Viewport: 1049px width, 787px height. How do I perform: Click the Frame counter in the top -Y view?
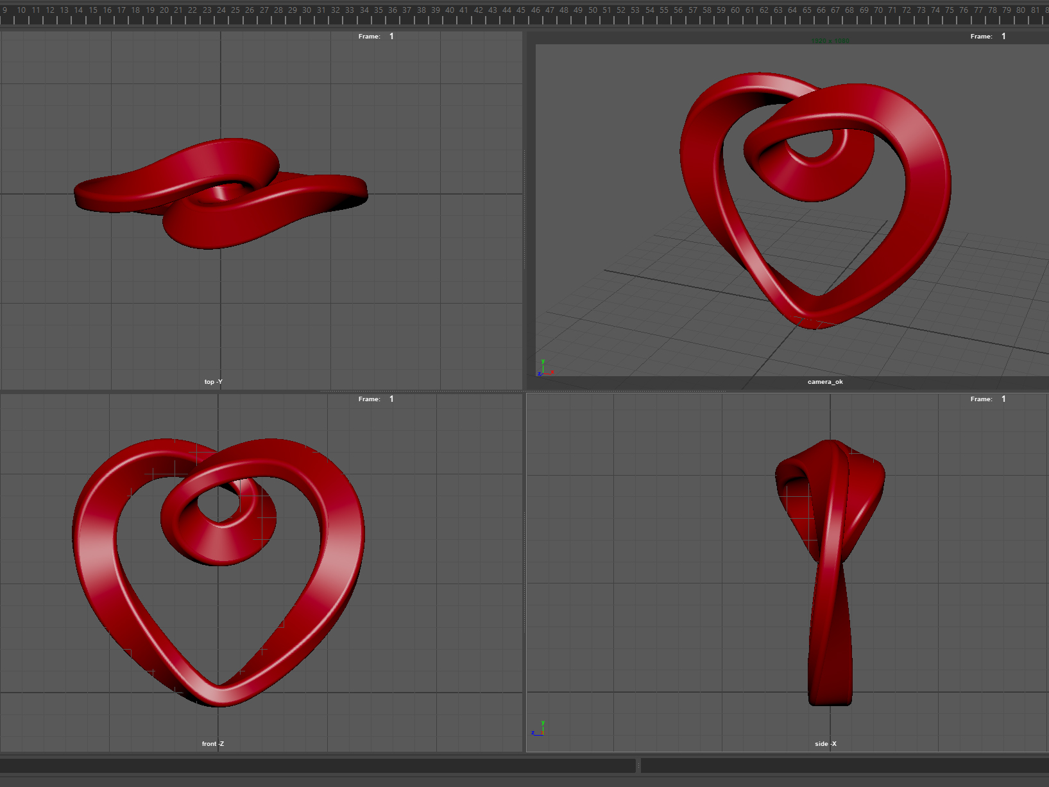376,37
